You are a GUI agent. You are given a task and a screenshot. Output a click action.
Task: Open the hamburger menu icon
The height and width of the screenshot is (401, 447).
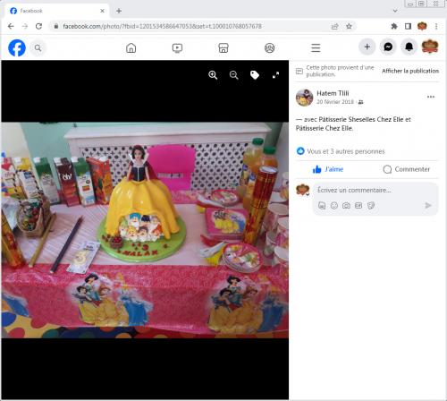(x=316, y=47)
